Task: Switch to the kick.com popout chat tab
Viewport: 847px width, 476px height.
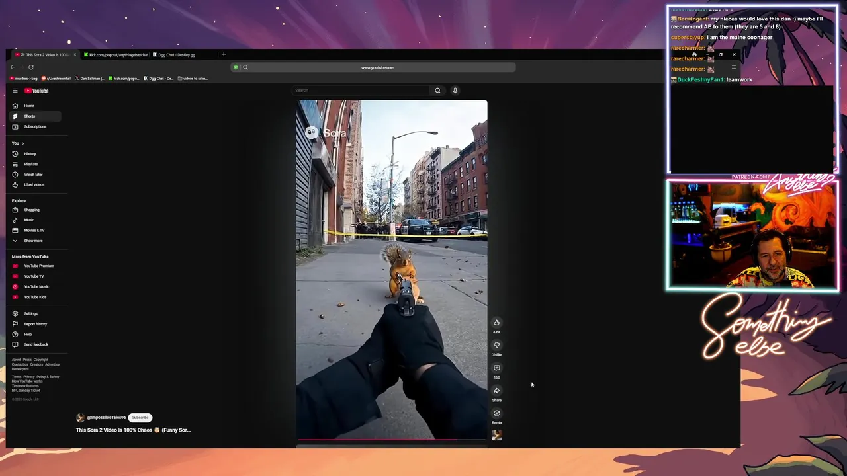Action: (x=116, y=55)
